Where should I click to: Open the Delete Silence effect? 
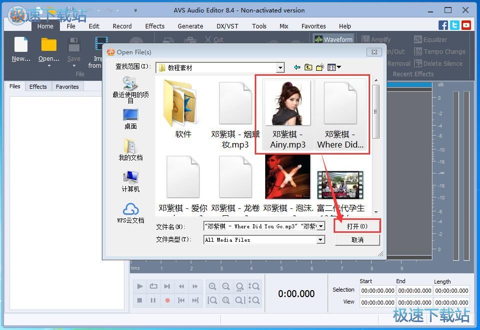439,63
